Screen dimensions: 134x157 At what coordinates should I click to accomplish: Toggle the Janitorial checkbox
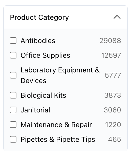[13, 110]
